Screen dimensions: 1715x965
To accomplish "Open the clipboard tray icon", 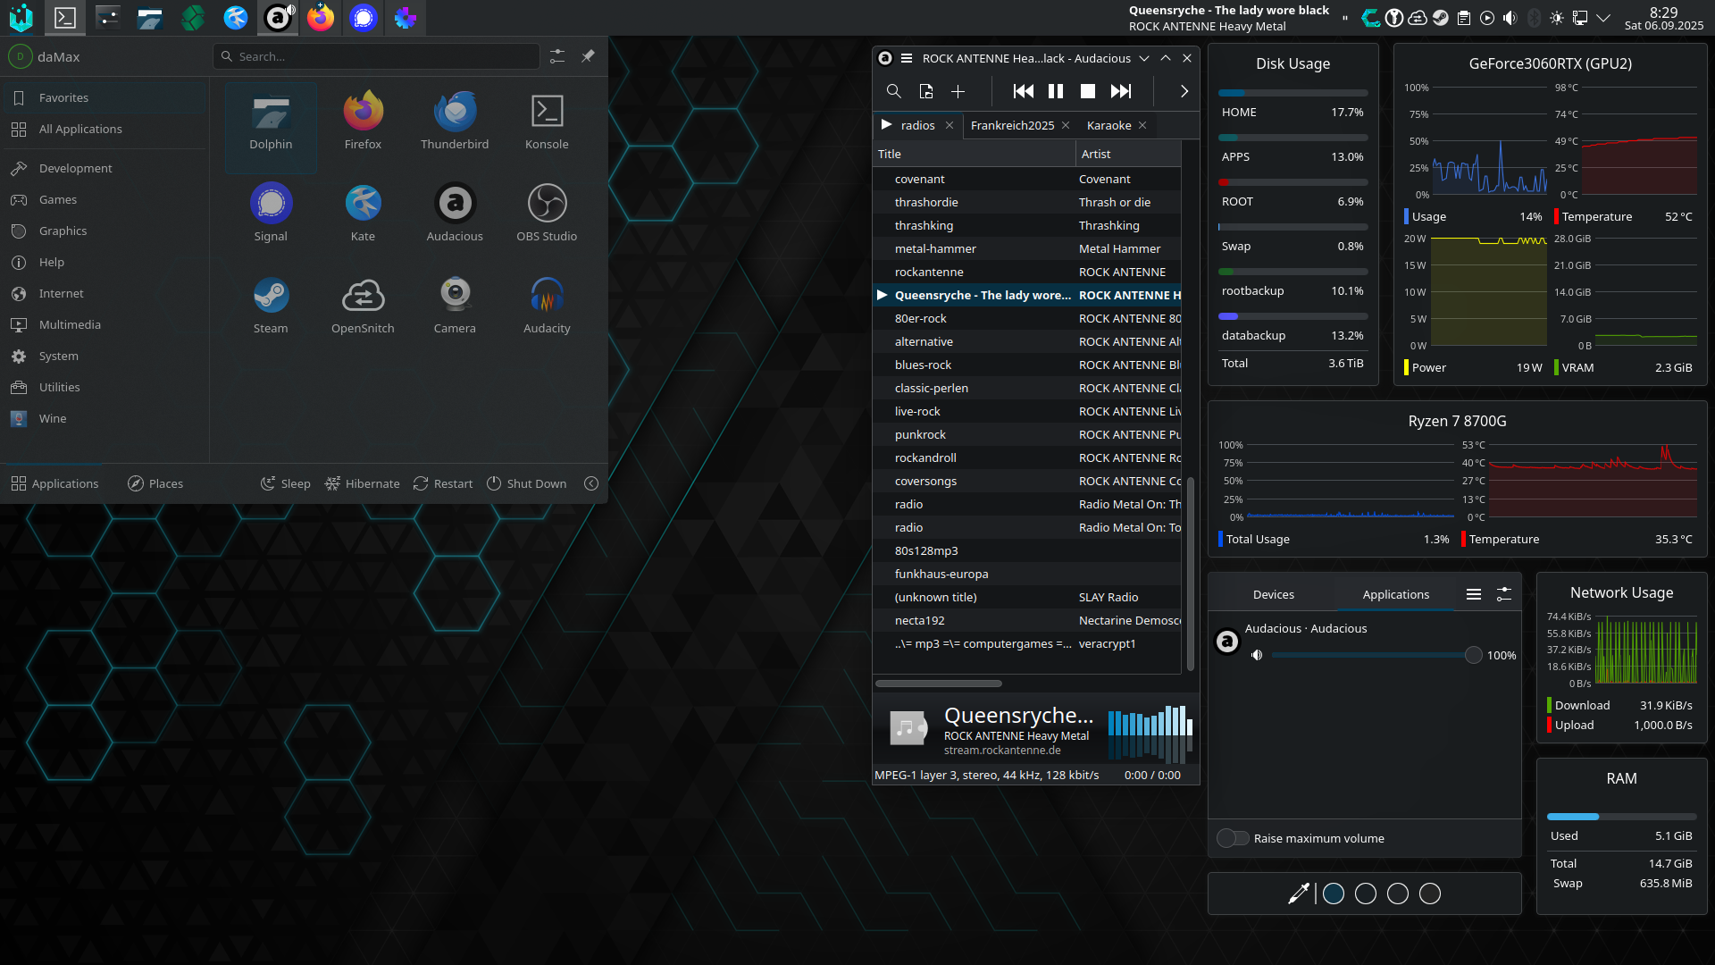I will tap(1464, 18).
